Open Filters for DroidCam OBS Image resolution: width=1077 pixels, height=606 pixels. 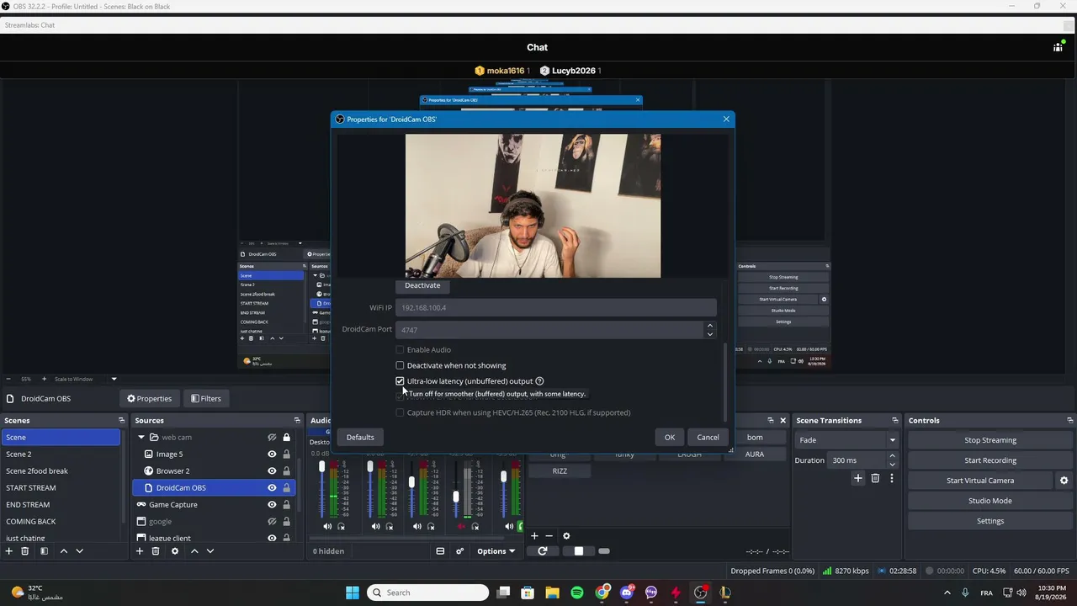tap(206, 399)
